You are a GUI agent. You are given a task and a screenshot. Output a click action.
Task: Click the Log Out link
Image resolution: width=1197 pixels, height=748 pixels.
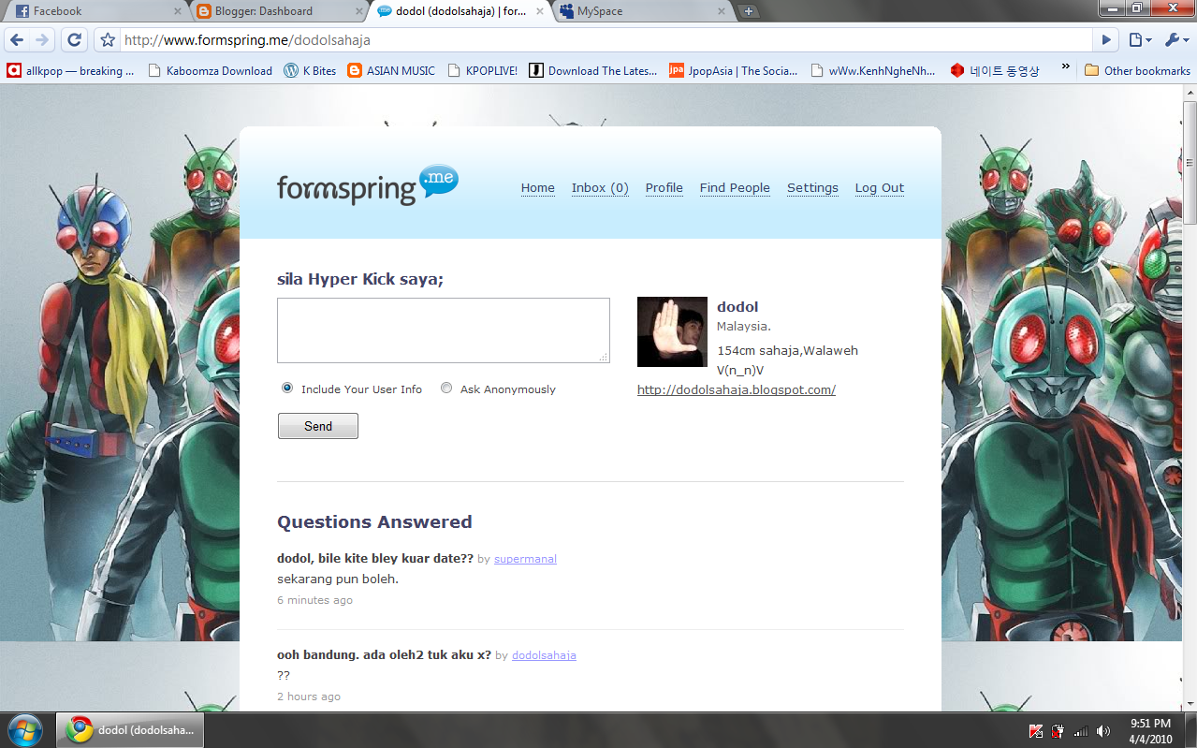coord(880,187)
